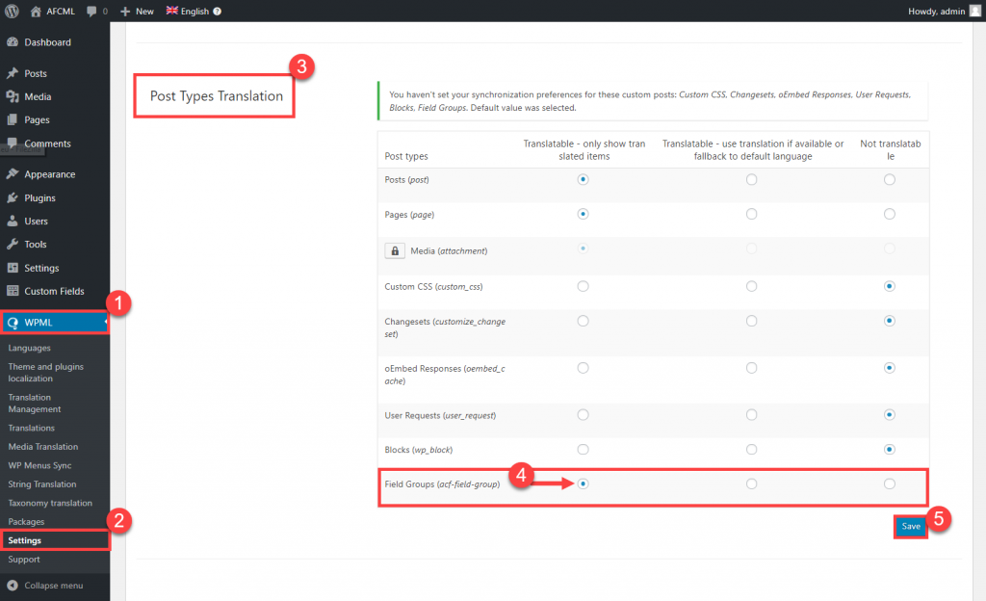
Task: Click the admin avatar icon
Action: [x=975, y=11]
